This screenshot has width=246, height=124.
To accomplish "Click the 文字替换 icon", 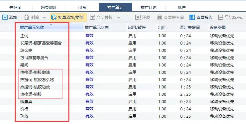I will 92,17.
